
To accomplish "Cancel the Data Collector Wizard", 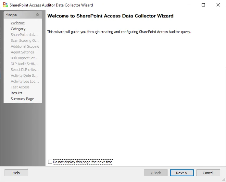I will pos(208,173).
